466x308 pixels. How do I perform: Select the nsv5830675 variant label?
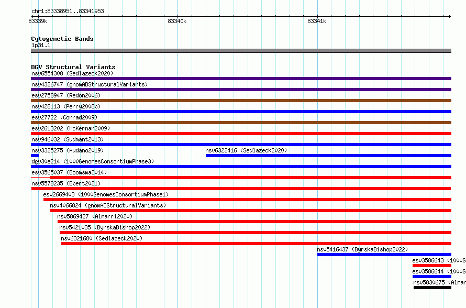[x=439, y=282]
